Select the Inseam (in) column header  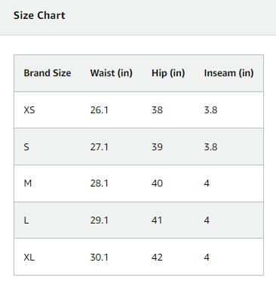(228, 73)
